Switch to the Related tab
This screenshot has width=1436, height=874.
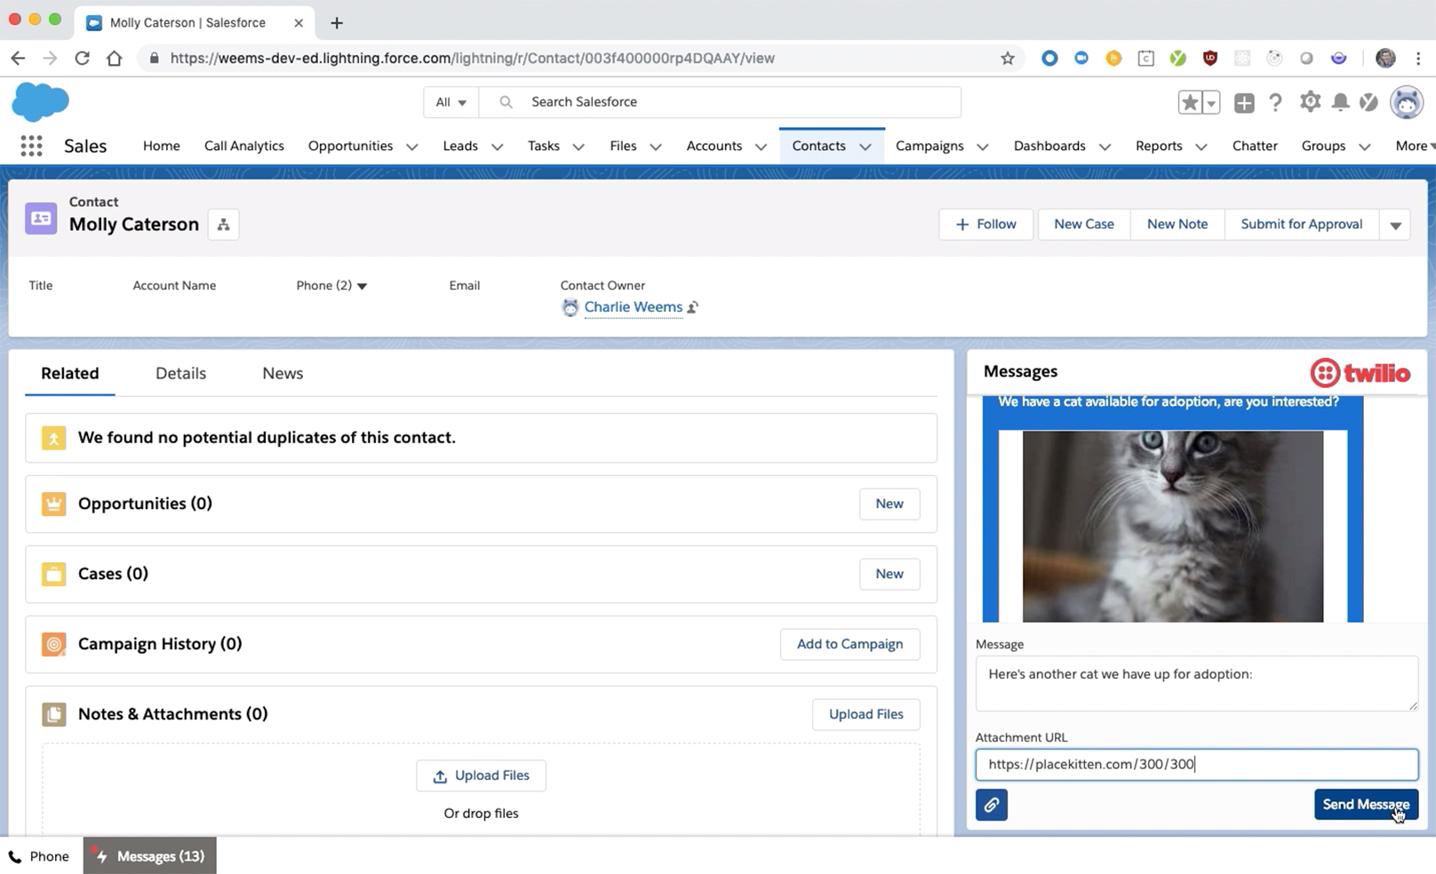pos(70,373)
